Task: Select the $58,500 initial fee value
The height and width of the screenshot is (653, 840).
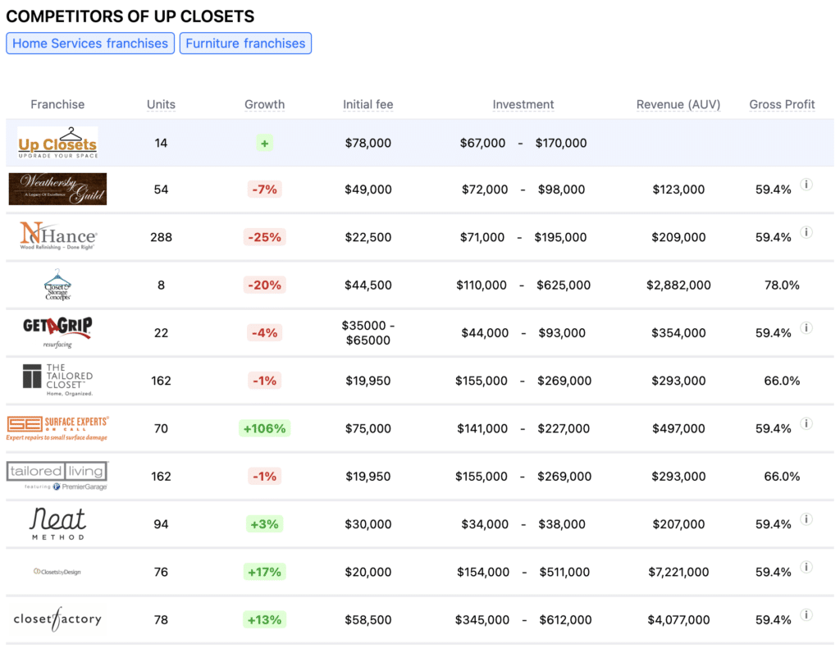Action: [x=368, y=620]
